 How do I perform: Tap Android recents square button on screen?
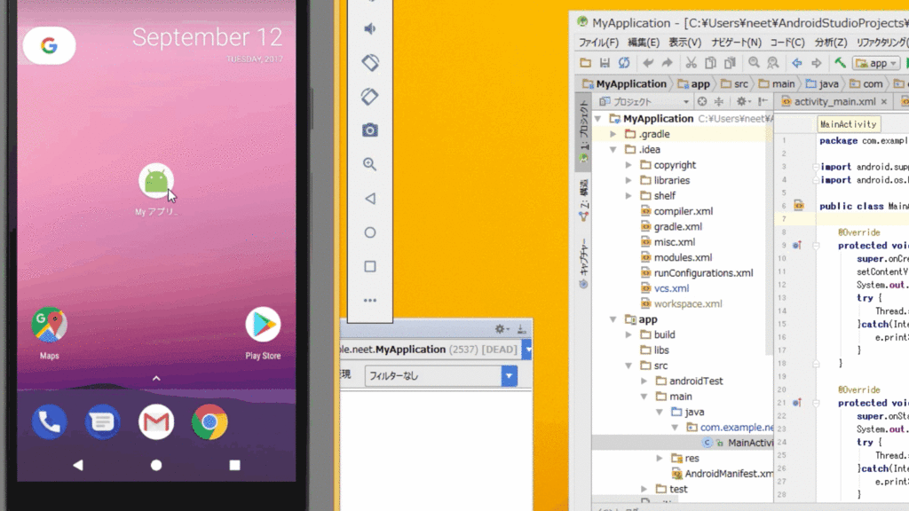click(x=234, y=465)
